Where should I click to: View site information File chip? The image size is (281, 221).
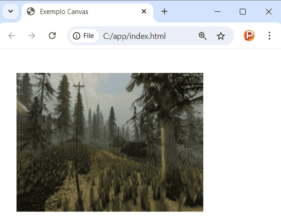pos(84,36)
